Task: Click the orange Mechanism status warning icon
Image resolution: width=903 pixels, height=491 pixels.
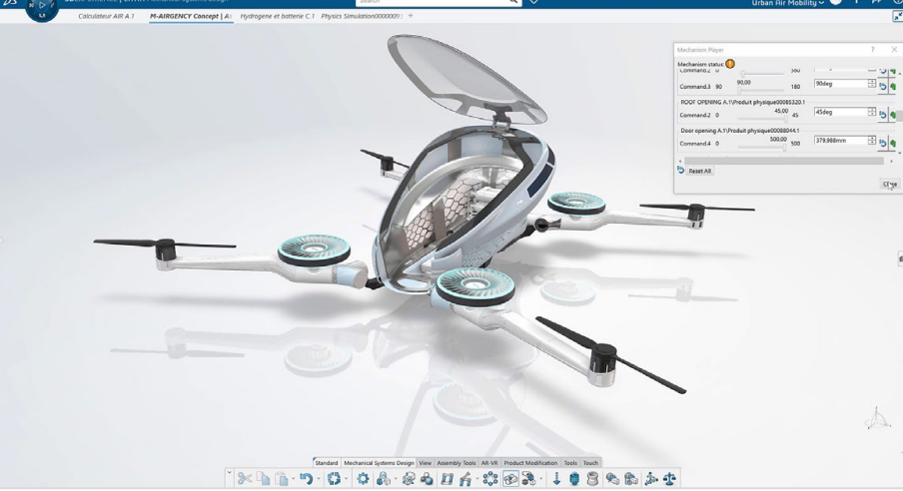Action: [730, 64]
